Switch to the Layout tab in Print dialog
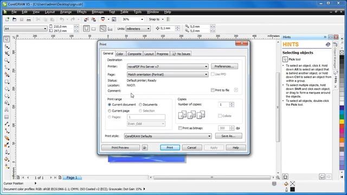 coord(149,54)
